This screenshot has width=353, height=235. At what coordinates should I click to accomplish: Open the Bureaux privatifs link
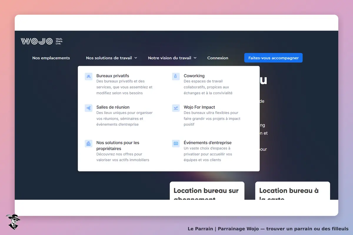click(113, 76)
